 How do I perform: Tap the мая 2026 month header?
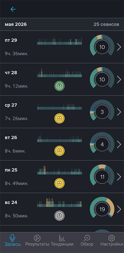16,24
